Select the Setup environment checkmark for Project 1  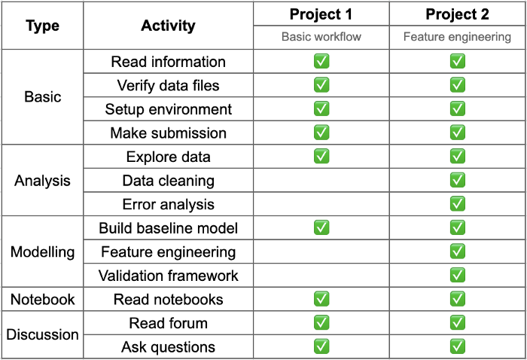tap(321, 108)
